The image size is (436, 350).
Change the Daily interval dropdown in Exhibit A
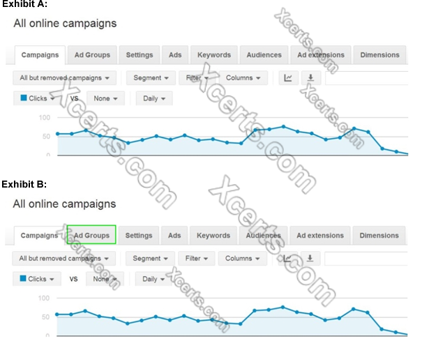pos(153,98)
